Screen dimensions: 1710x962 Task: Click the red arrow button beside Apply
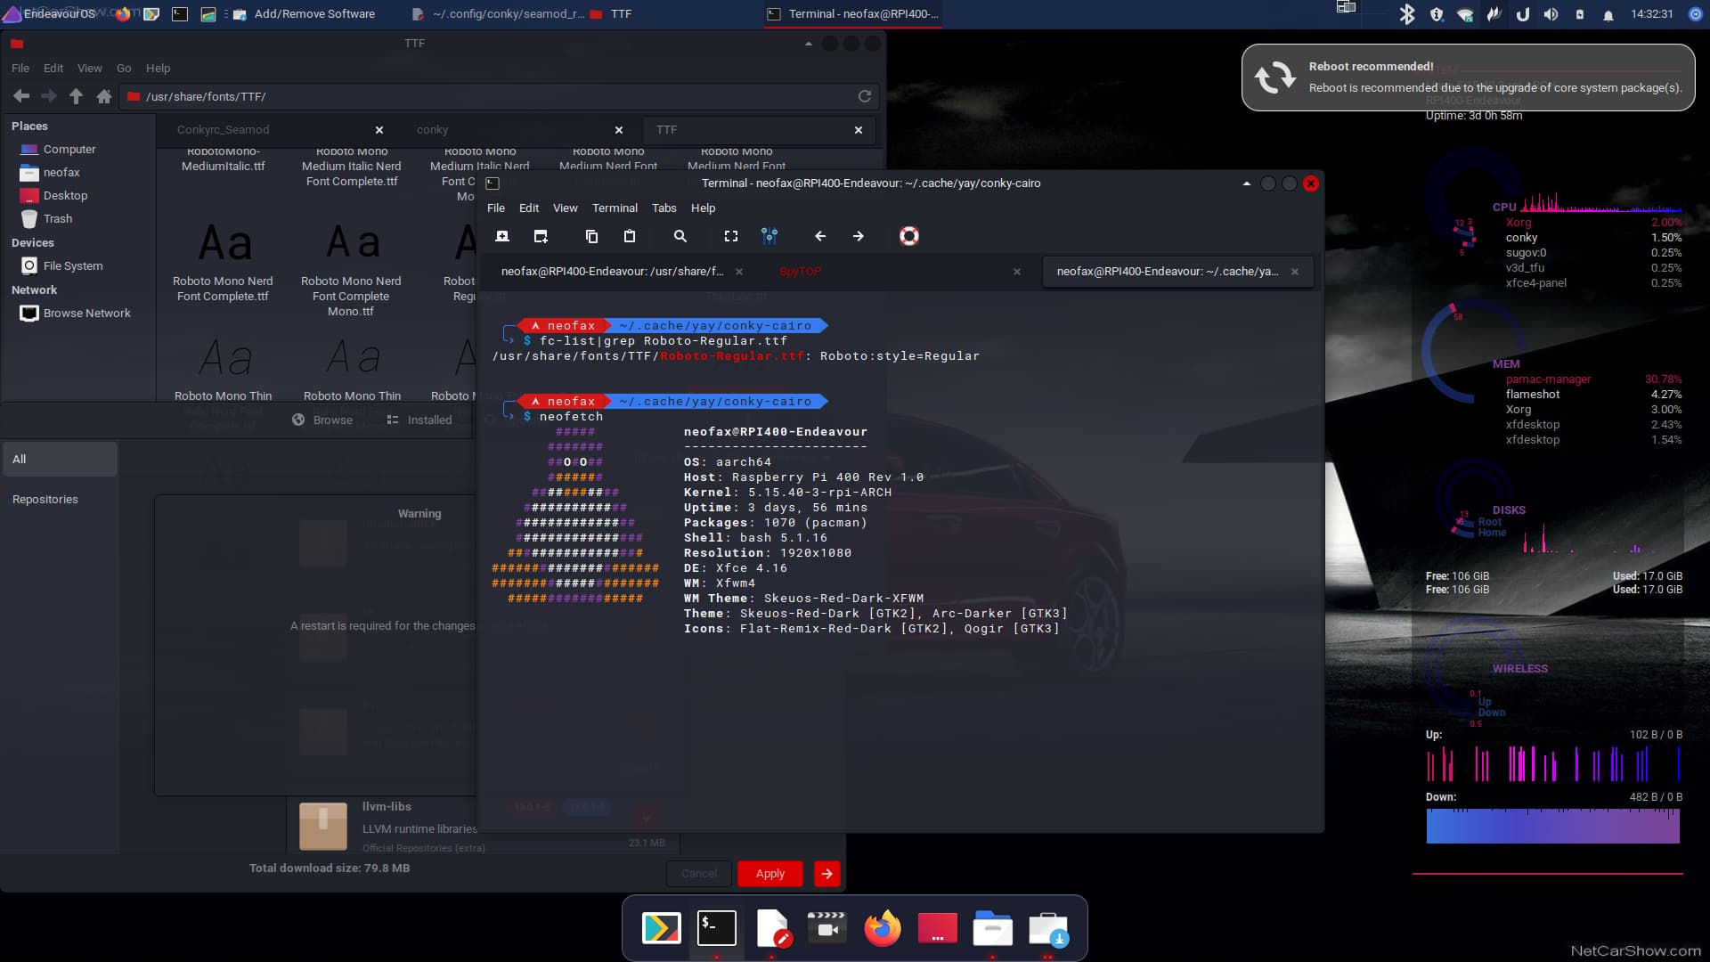tap(827, 874)
